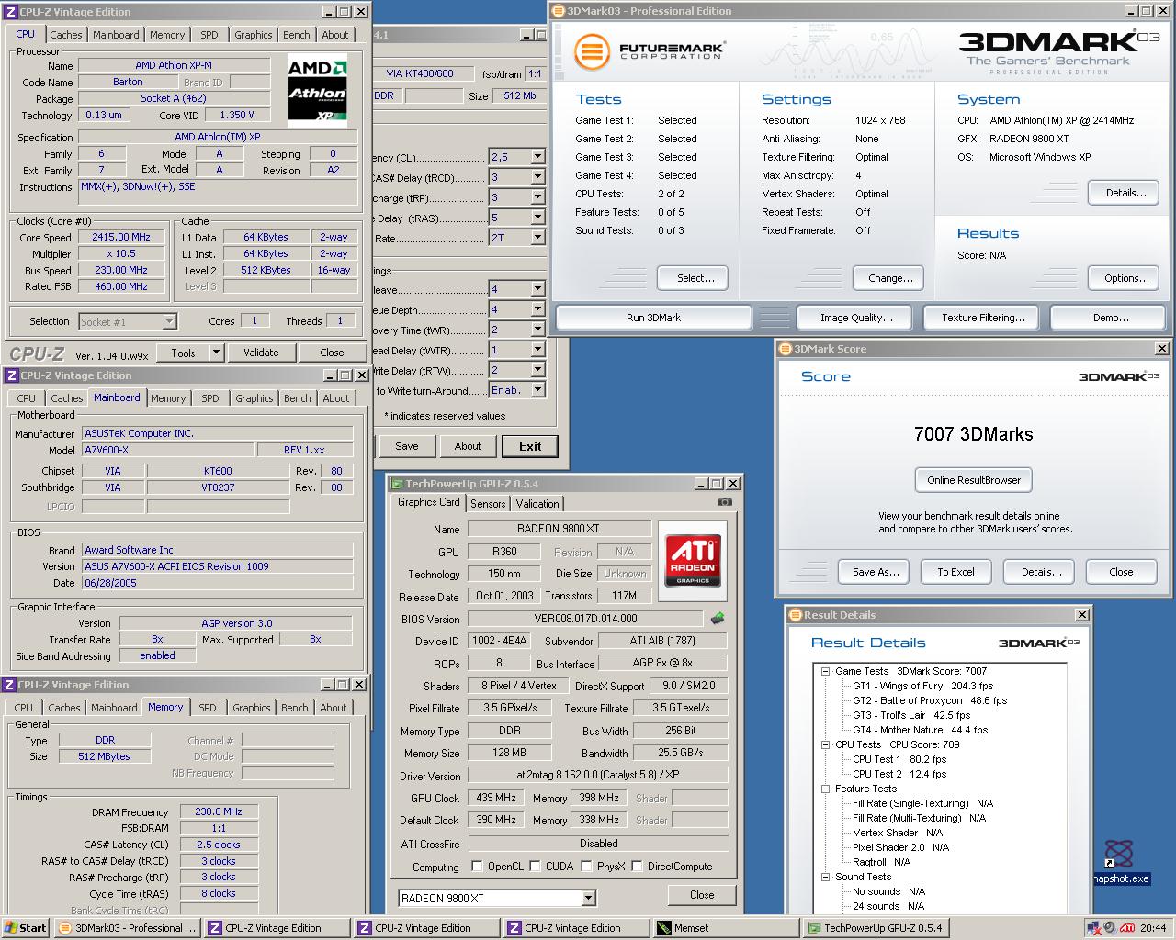Click the 3DMark03 Professional Edition title bar icon
Viewport: 1176px width, 940px height.
coord(558,11)
